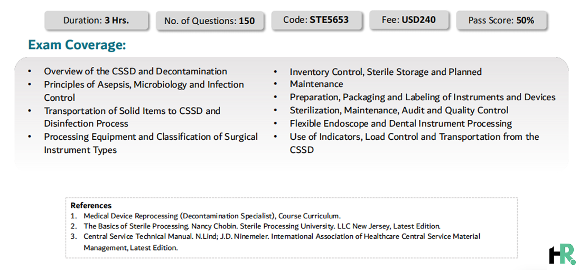Image resolution: width=579 pixels, height=270 pixels.
Task: Open the Central Service Technical Manual reference
Action: point(282,242)
